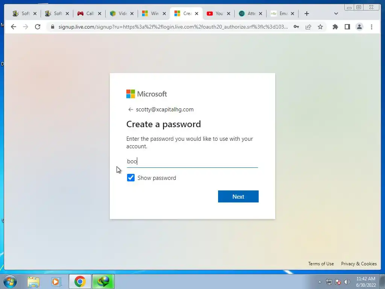Open the extensions puzzle icon
The height and width of the screenshot is (289, 385).
pos(335,27)
